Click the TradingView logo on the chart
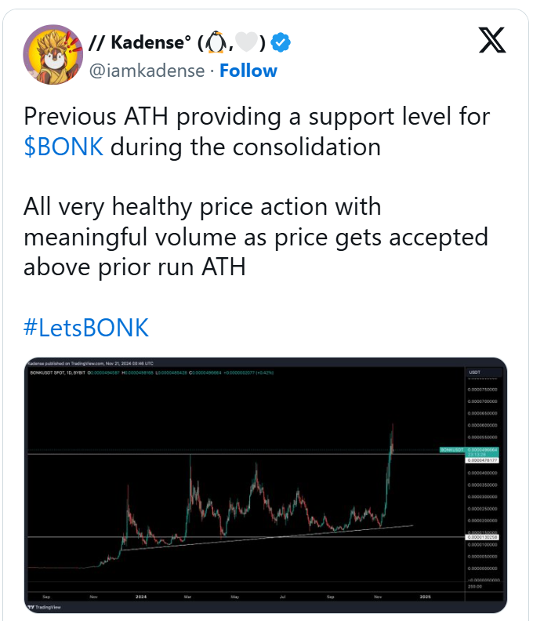The width and height of the screenshot is (533, 621). coord(43,605)
